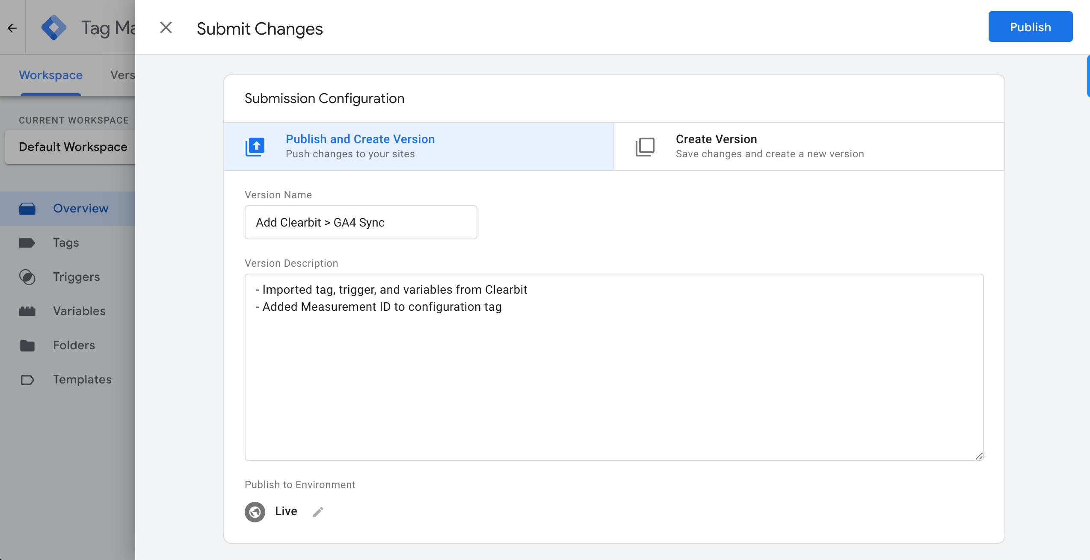1090x560 pixels.
Task: Click the Live environment label
Action: pyautogui.click(x=286, y=511)
